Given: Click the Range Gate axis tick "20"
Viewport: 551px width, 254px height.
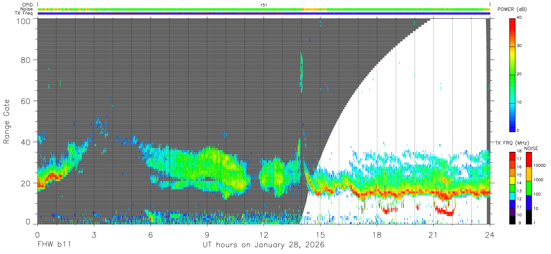Looking at the screenshot, I should click(27, 183).
